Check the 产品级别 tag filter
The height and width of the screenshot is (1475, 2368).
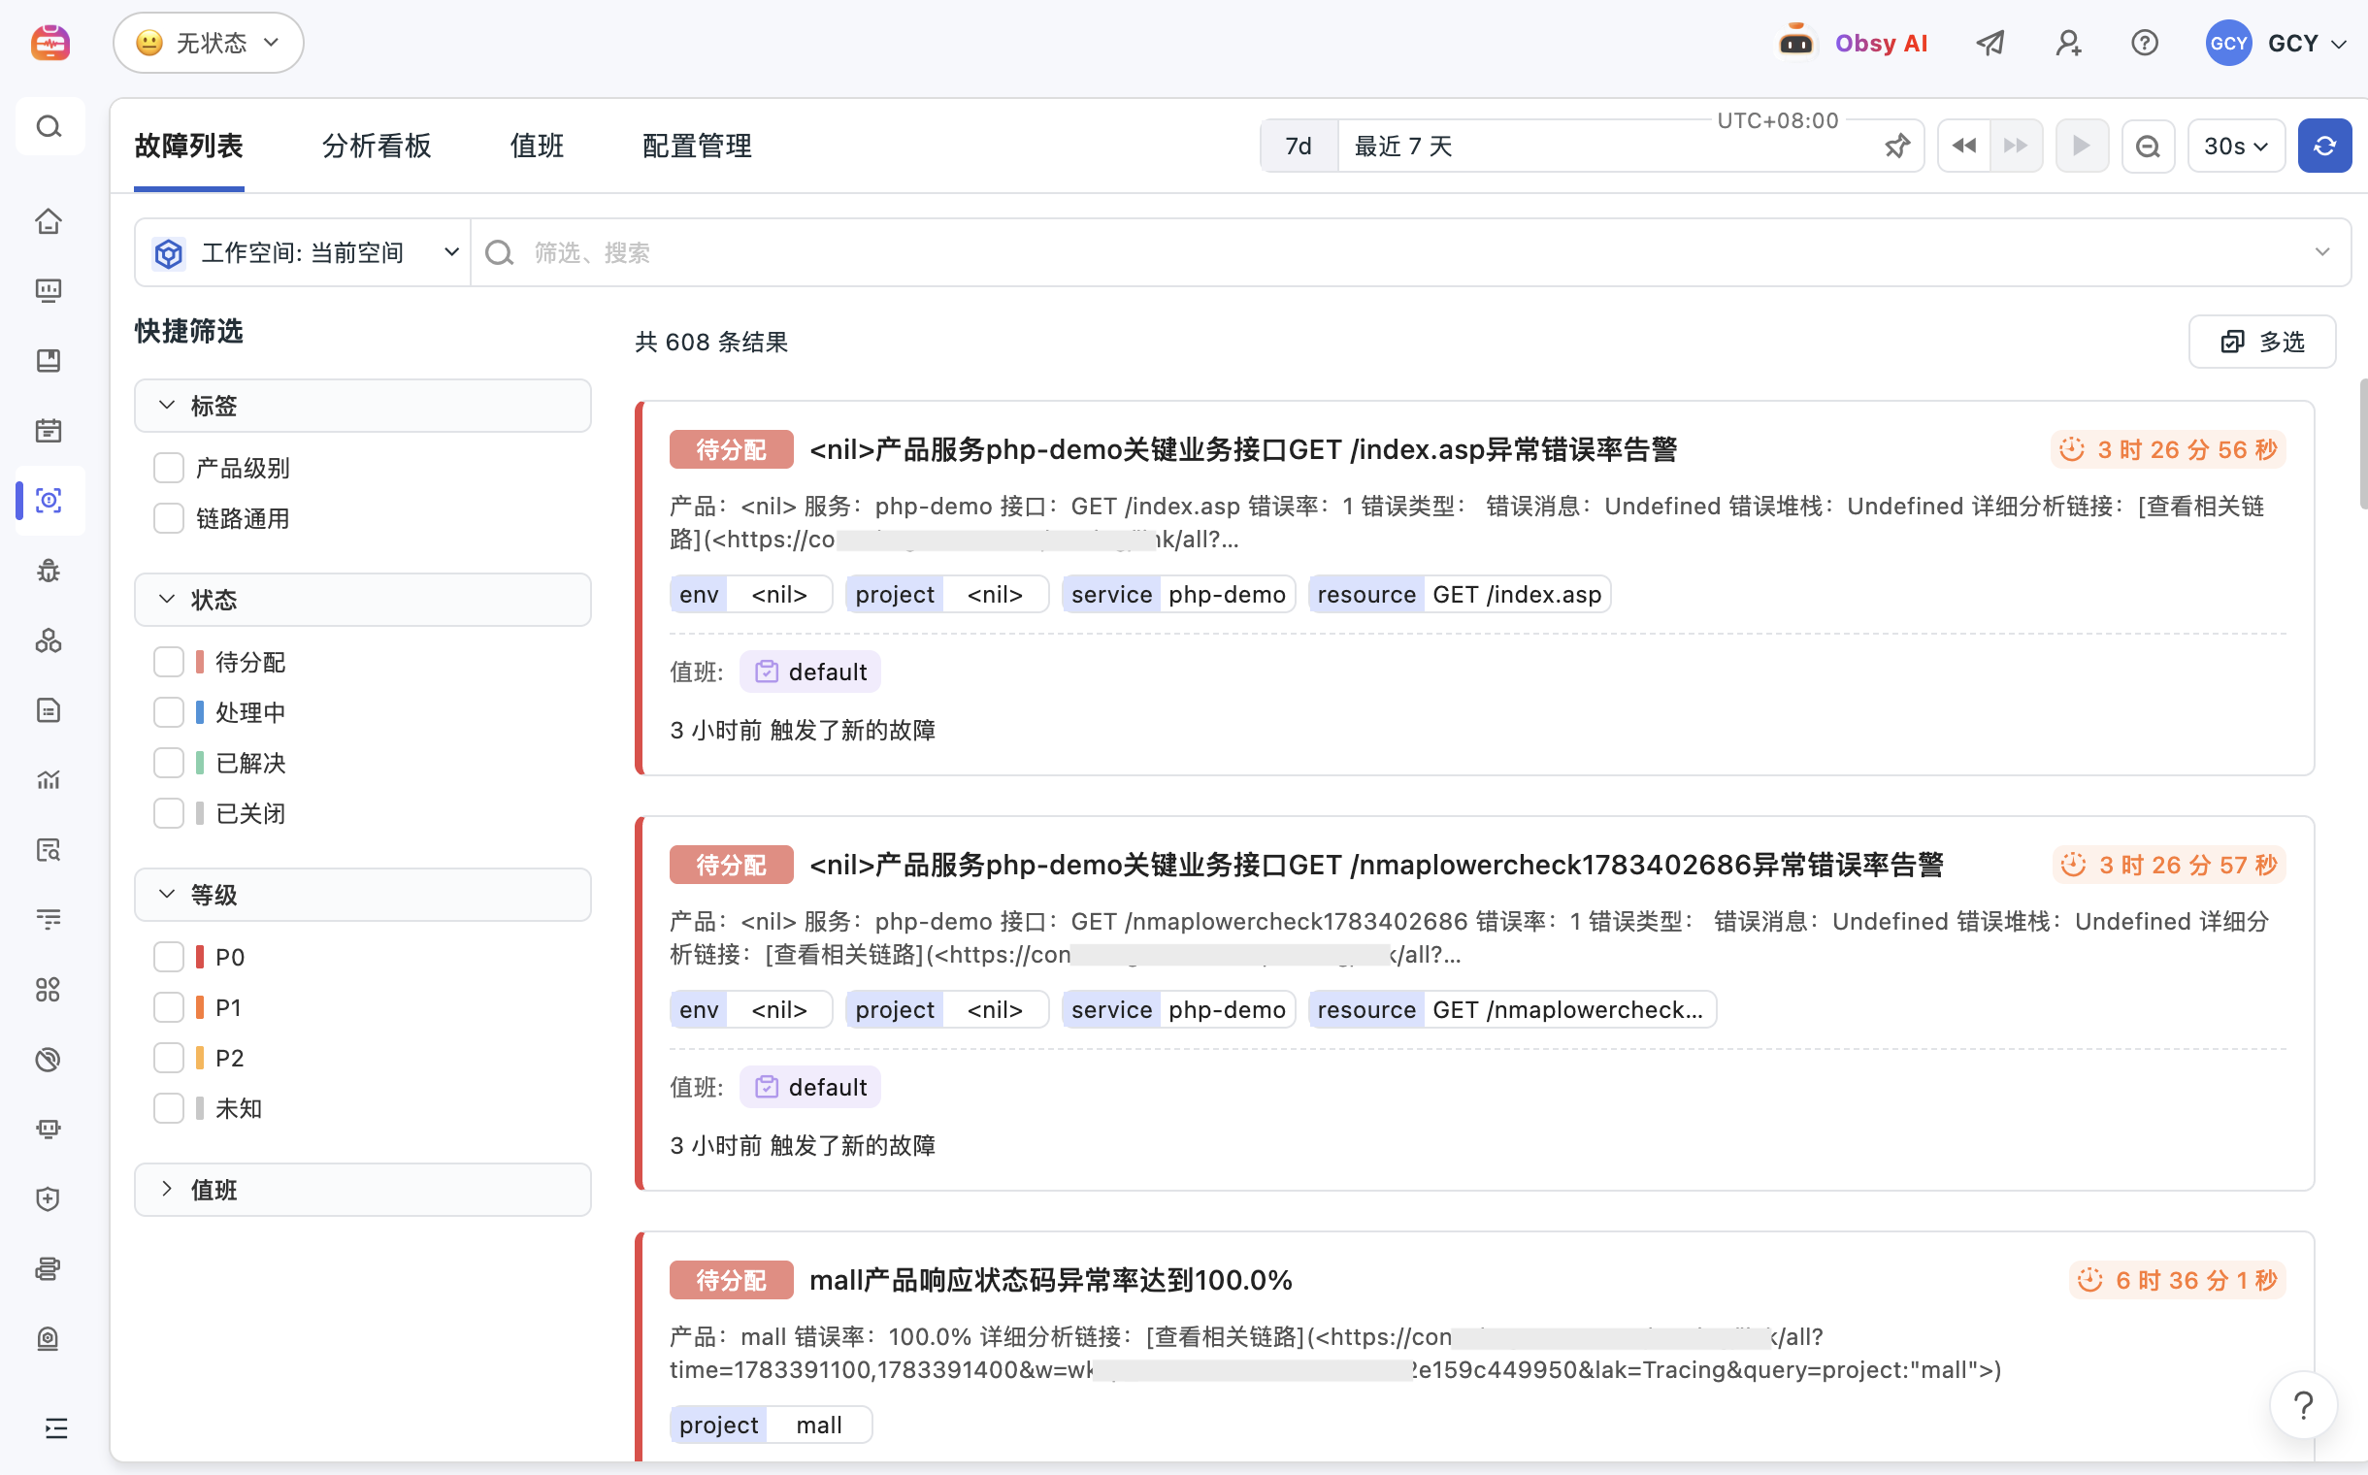[169, 469]
